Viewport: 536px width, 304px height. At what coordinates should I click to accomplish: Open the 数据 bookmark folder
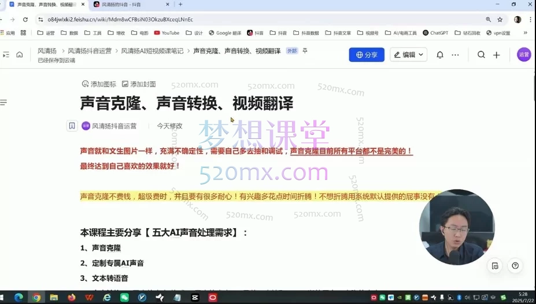click(x=69, y=33)
